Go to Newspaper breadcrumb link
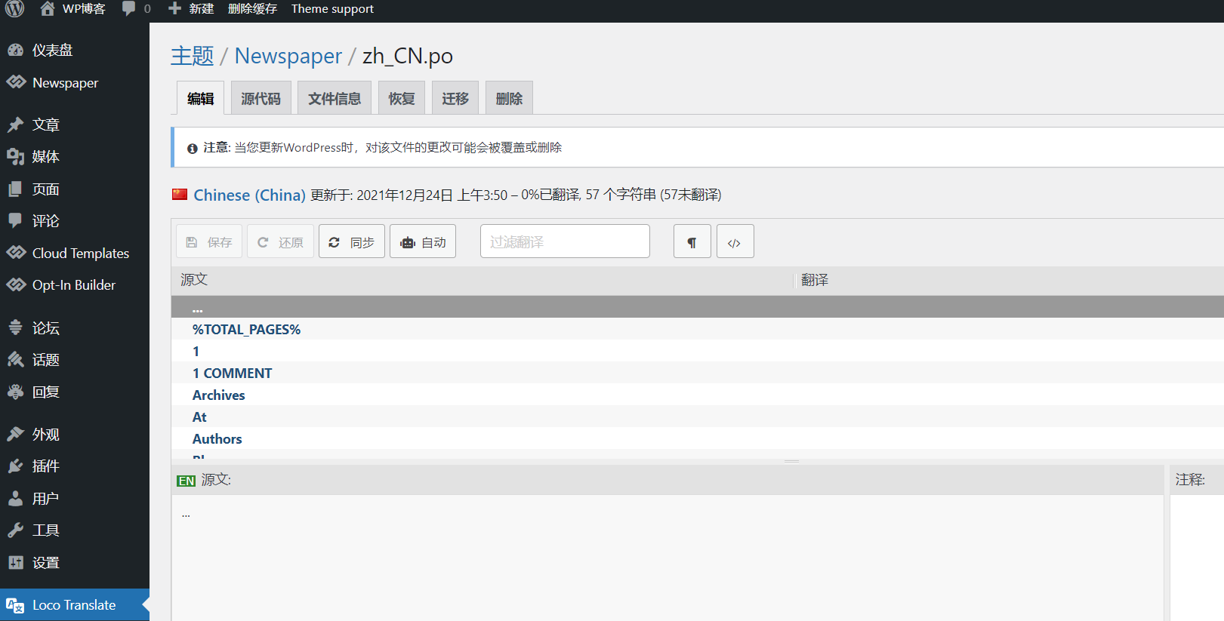The height and width of the screenshot is (621, 1224). [288, 56]
